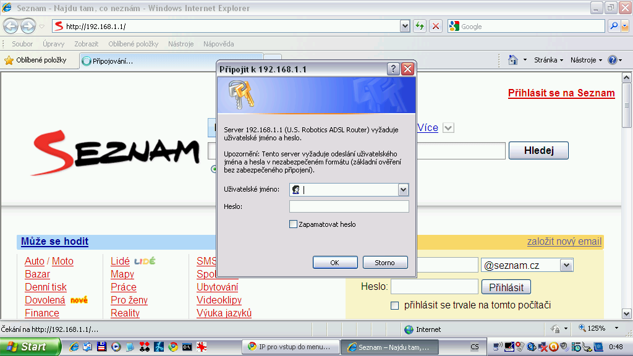Launch Internet Explorer from the quick launch bar
This screenshot has height=356, width=633.
[74, 347]
